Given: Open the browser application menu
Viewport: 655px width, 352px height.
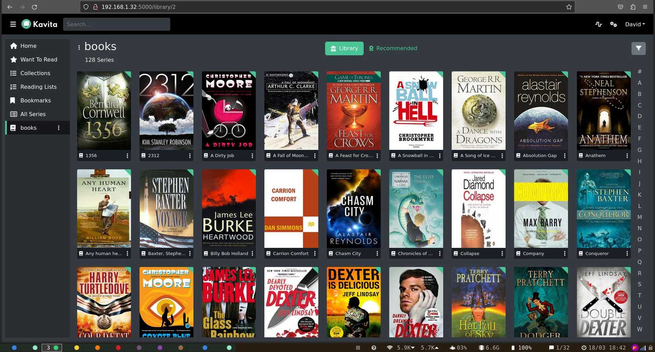Looking at the screenshot, I should click(646, 7).
